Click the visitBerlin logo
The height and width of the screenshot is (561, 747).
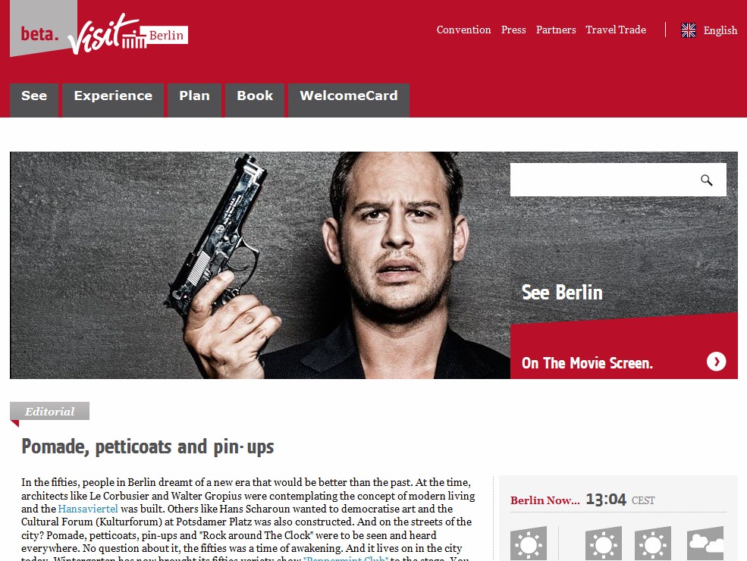[127, 34]
